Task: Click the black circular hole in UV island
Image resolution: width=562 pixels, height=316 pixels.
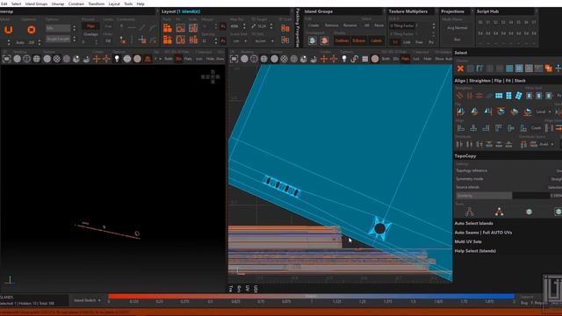Action: [x=379, y=228]
